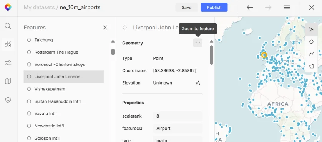The width and height of the screenshot is (322, 142).
Task: Open the sliders settings icon in sidebar
Action: tap(8, 63)
